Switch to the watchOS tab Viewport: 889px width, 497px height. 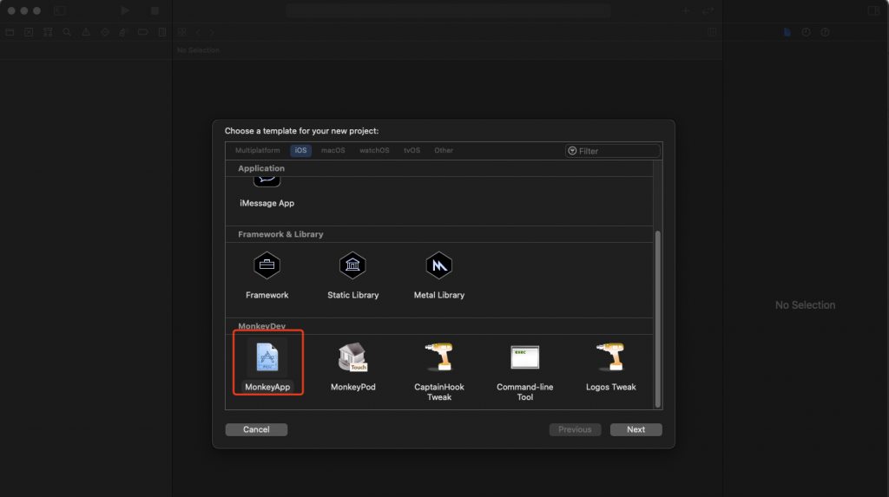pyautogui.click(x=374, y=150)
